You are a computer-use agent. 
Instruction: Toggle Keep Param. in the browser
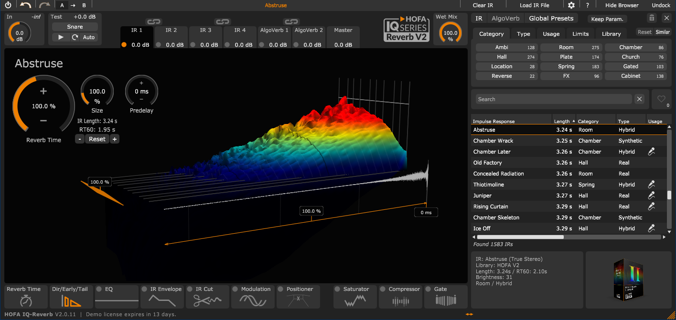click(607, 18)
